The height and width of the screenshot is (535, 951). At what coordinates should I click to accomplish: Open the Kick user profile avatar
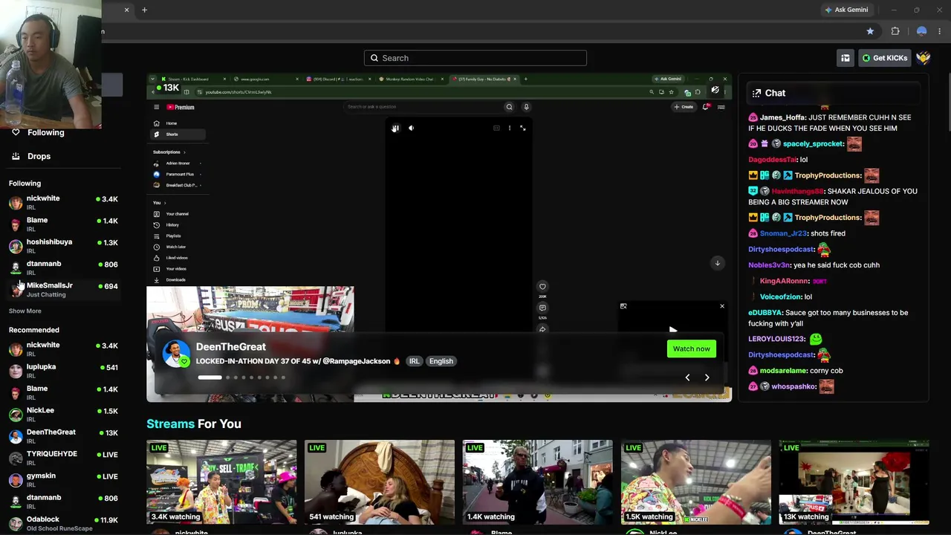923,58
